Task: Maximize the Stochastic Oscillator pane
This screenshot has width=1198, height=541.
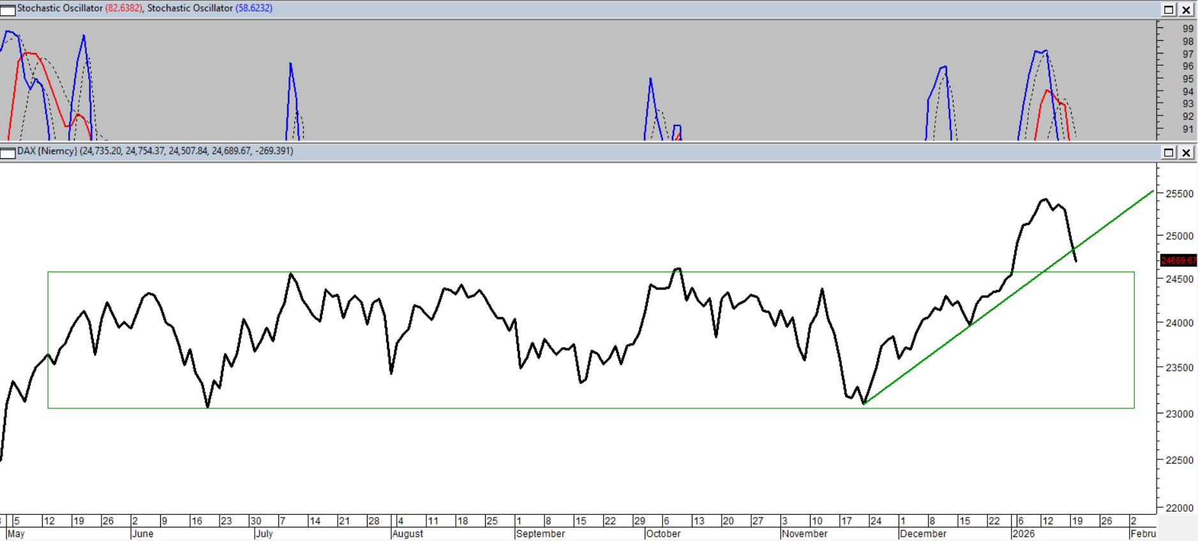Action: tap(1169, 10)
